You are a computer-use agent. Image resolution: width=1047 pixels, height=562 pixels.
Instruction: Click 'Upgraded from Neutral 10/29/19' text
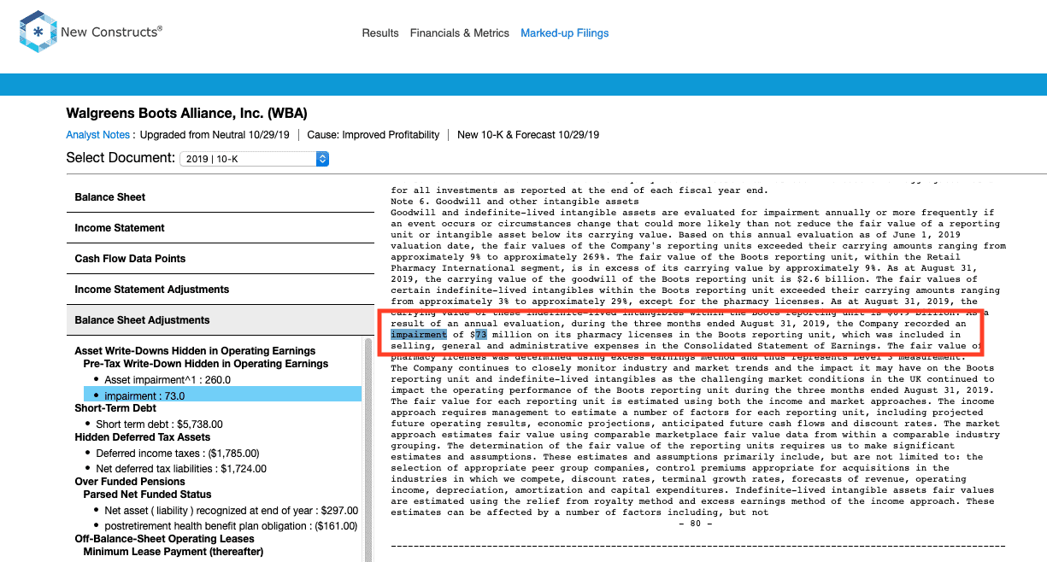click(215, 135)
